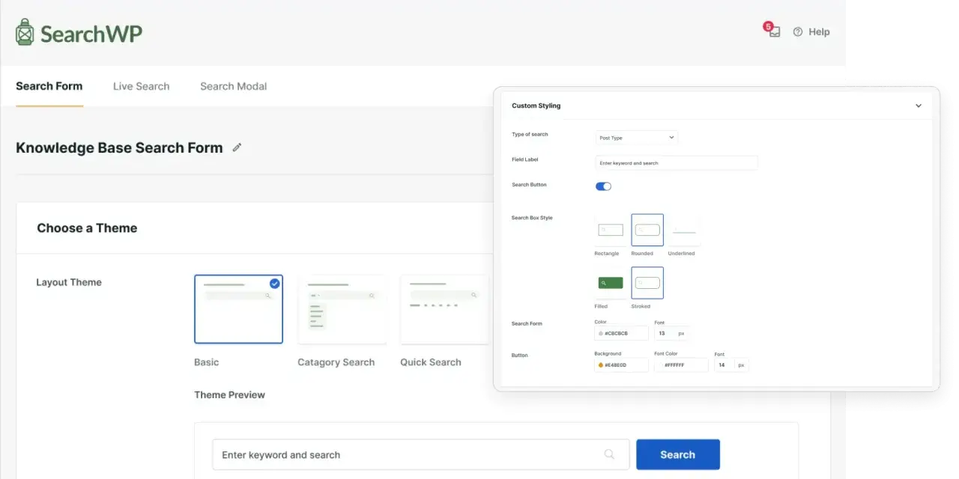Open the Search Modal tab
This screenshot has height=479, width=959.
pos(233,86)
